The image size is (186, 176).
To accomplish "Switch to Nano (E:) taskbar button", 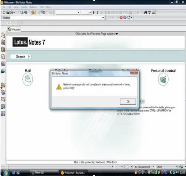I will (44, 173).
